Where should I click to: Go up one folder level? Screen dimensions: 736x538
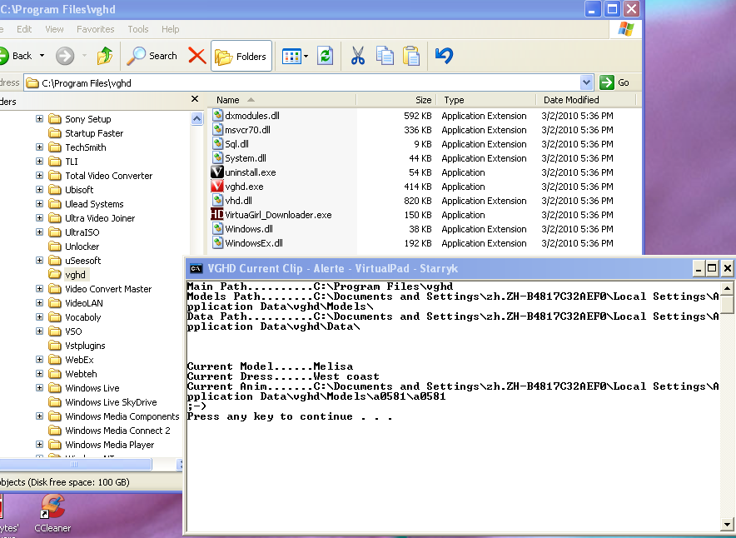coord(105,56)
